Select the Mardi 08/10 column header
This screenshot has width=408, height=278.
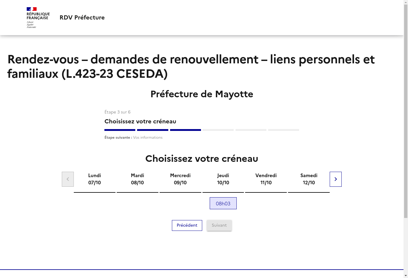click(137, 179)
